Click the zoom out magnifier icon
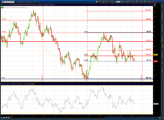 [7, 118]
